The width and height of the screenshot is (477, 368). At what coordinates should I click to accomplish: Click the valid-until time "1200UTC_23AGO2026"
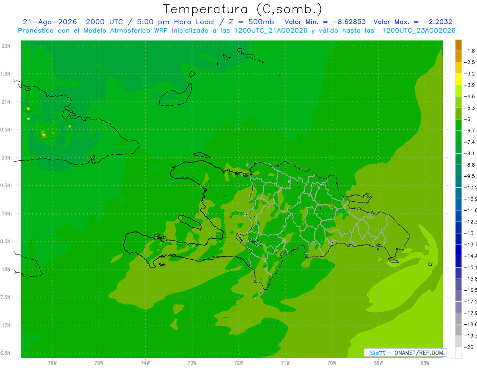[x=419, y=31]
